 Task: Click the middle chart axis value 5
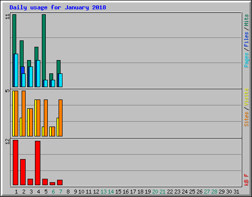(x=7, y=91)
